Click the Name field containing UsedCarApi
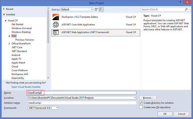This screenshot has width=193, height=119. click(82, 93)
